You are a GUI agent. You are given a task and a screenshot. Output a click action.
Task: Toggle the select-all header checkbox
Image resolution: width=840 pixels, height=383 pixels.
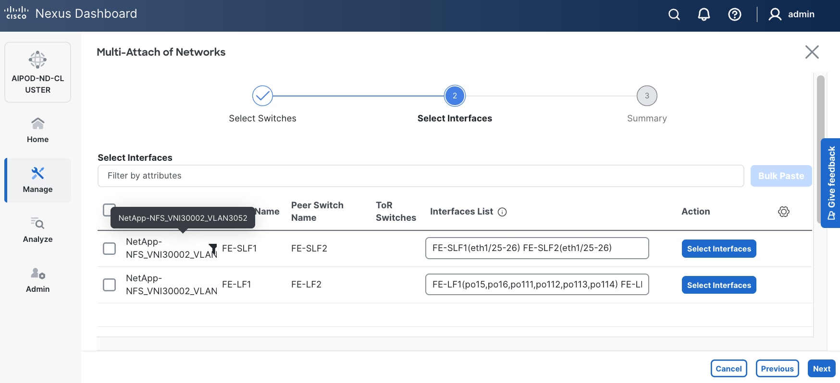point(109,210)
